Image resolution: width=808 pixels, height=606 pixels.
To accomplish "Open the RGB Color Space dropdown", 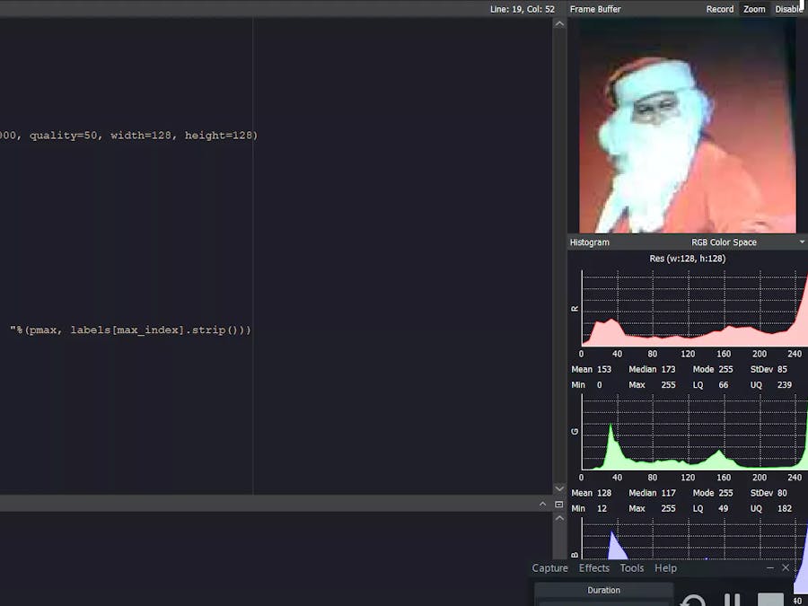I will (725, 242).
